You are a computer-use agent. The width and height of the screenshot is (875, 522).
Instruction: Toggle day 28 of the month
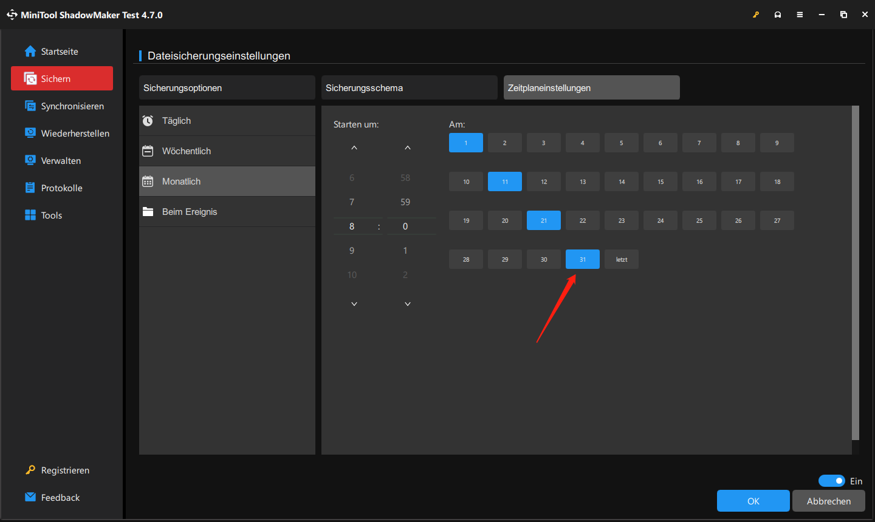466,259
